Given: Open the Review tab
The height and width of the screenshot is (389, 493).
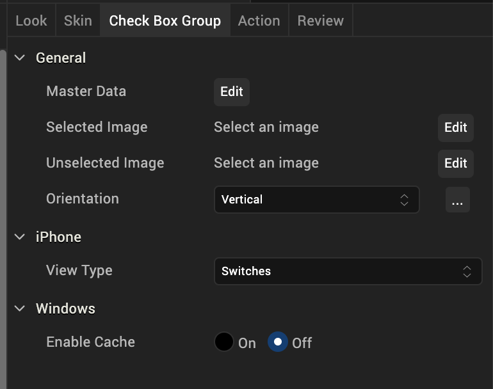Looking at the screenshot, I should point(320,20).
